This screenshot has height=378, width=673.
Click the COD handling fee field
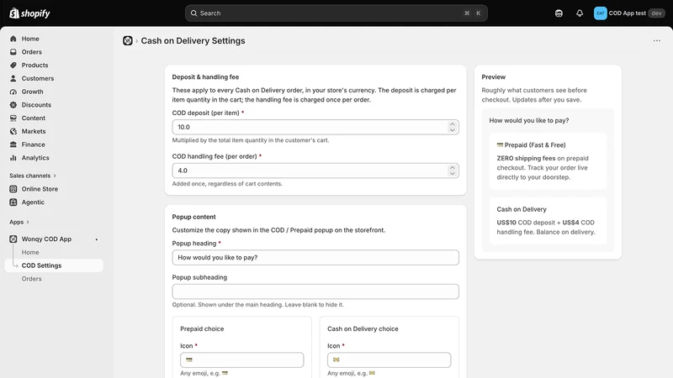(315, 171)
